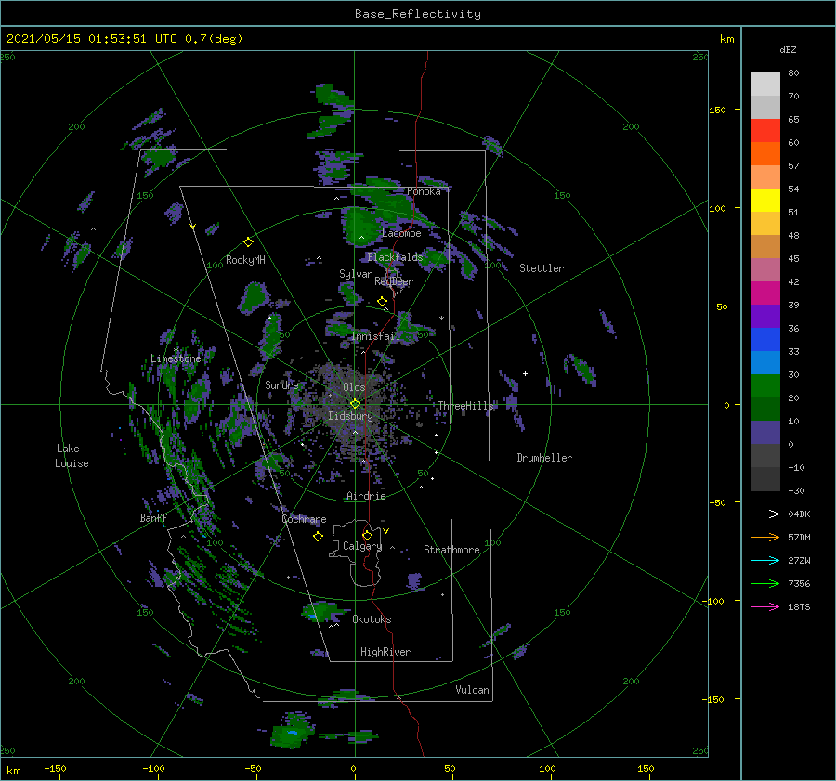836x781 pixels.
Task: Click the Airdrie town label
Action: [x=366, y=496]
